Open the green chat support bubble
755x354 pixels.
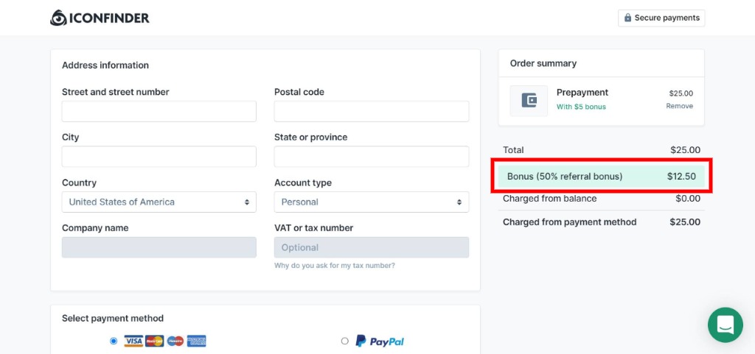pyautogui.click(x=726, y=325)
